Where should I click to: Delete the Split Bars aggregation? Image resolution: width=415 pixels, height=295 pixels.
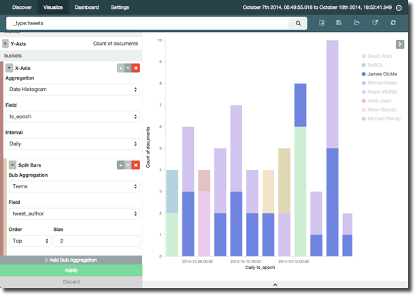tap(136, 164)
